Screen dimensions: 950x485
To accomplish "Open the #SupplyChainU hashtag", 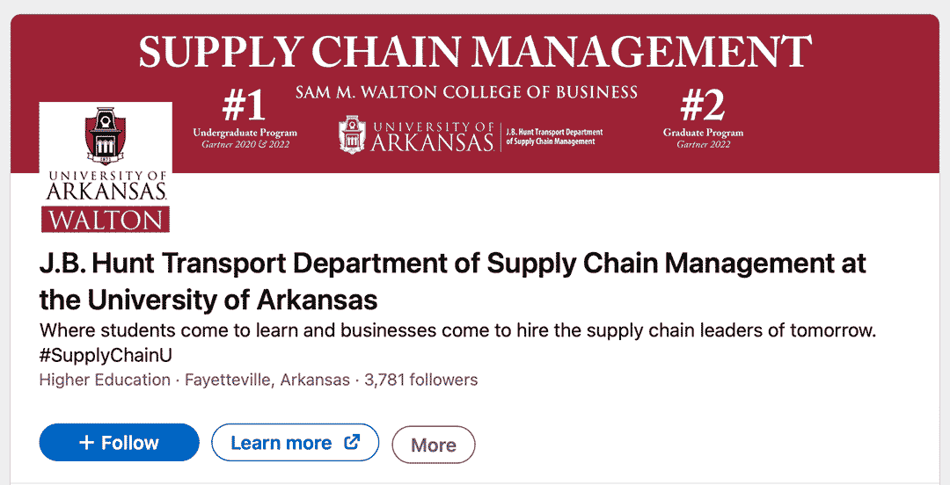I will [x=106, y=356].
